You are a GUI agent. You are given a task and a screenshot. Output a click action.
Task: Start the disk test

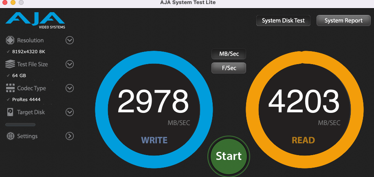point(229,156)
